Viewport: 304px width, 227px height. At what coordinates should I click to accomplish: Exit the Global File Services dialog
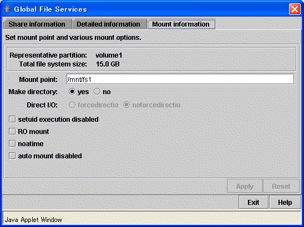click(254, 202)
